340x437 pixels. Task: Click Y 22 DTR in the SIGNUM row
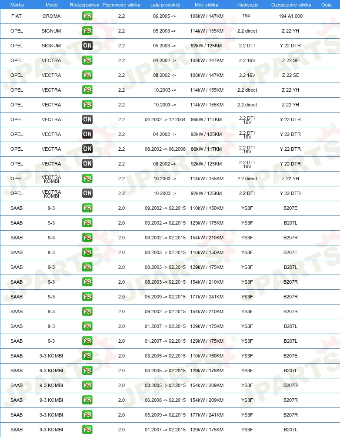pos(290,46)
